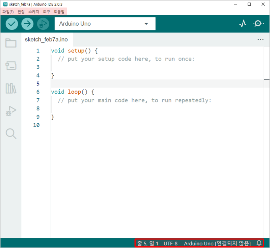The height and width of the screenshot is (248, 270).
Task: Open the Sketchbook sidebar icon
Action: 10,43
